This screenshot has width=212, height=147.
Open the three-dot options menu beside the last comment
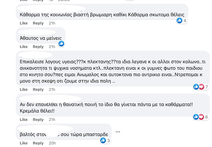(x=118, y=132)
